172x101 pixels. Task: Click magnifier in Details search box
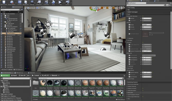pyautogui.click(x=165, y=5)
